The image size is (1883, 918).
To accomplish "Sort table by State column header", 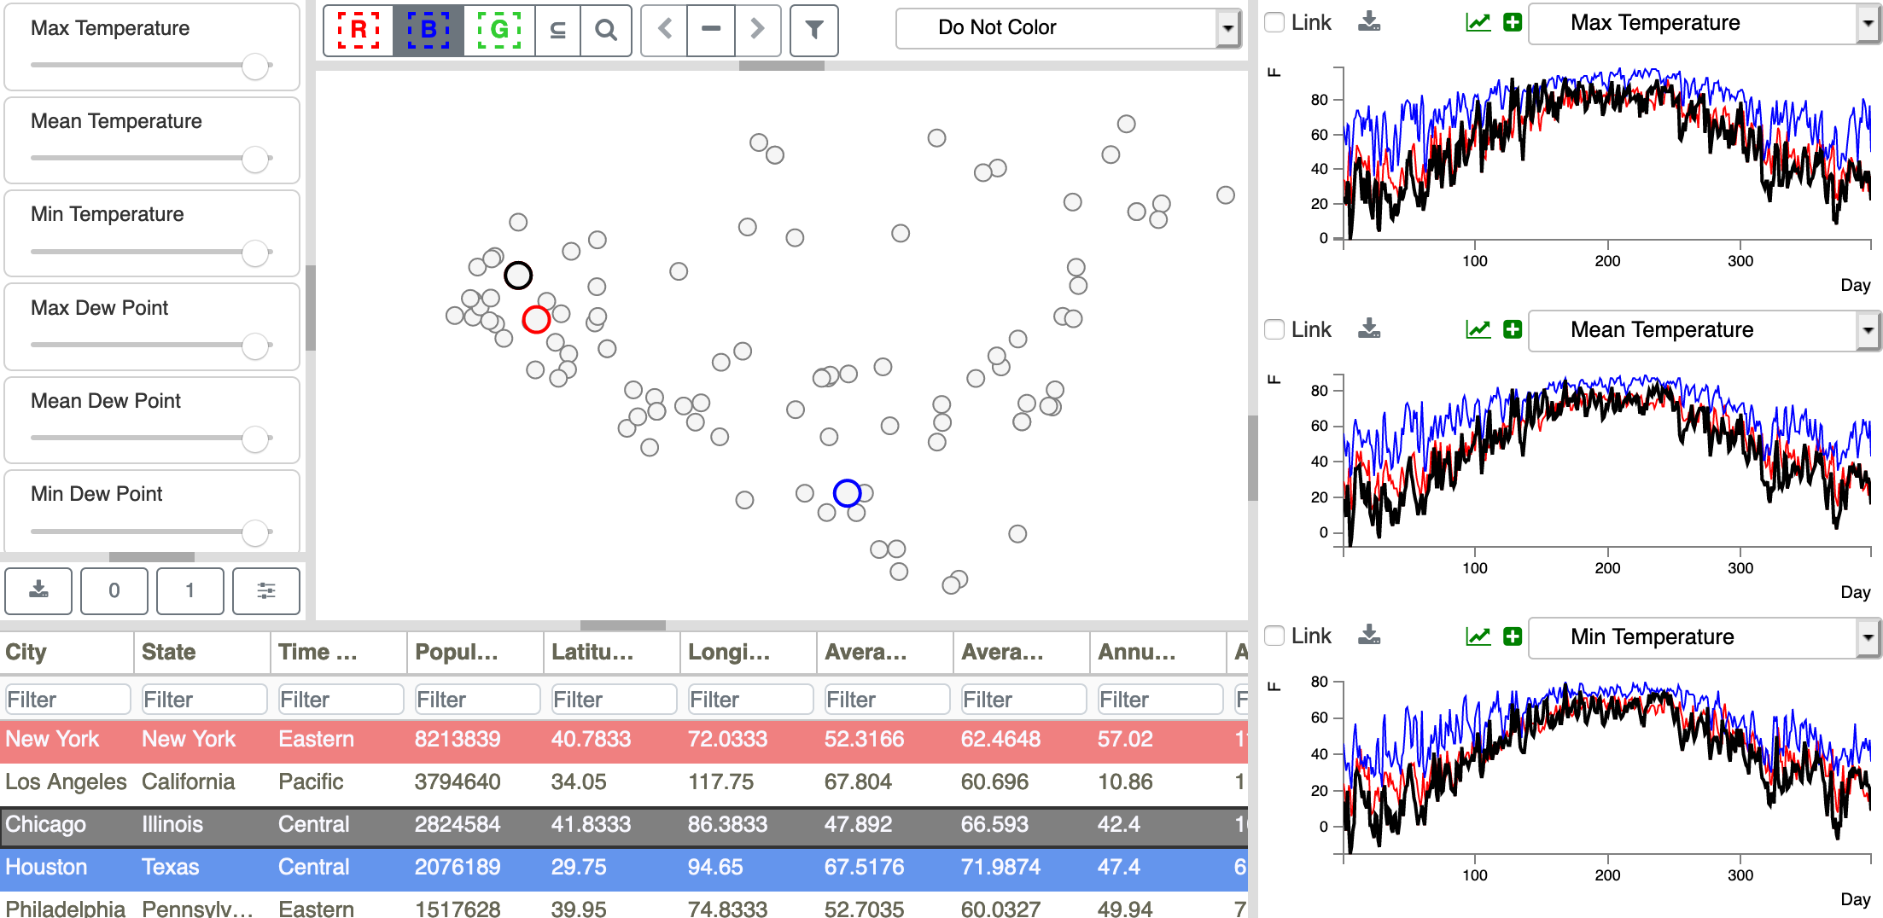I will pos(202,653).
